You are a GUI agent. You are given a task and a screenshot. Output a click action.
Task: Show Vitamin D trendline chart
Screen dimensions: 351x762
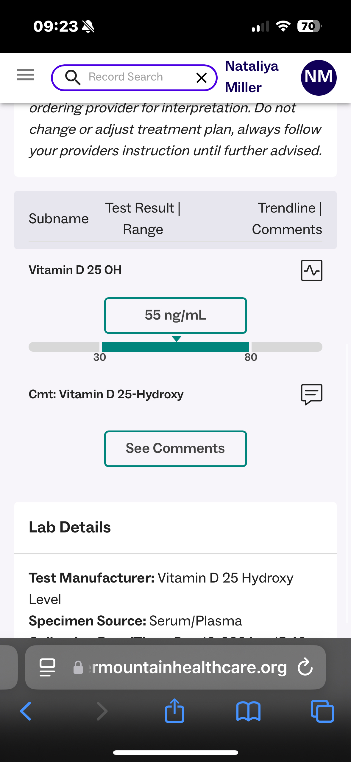311,270
